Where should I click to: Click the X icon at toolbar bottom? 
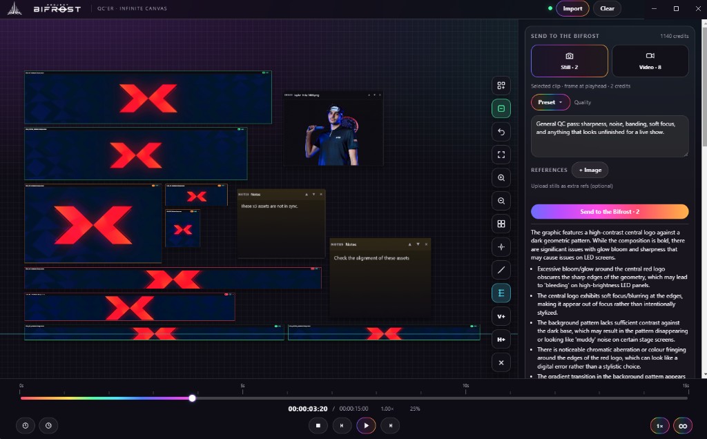click(x=501, y=362)
